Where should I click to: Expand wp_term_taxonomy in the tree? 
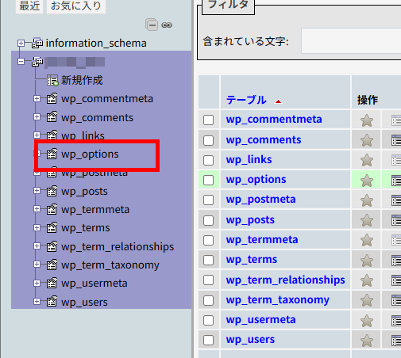(x=37, y=265)
